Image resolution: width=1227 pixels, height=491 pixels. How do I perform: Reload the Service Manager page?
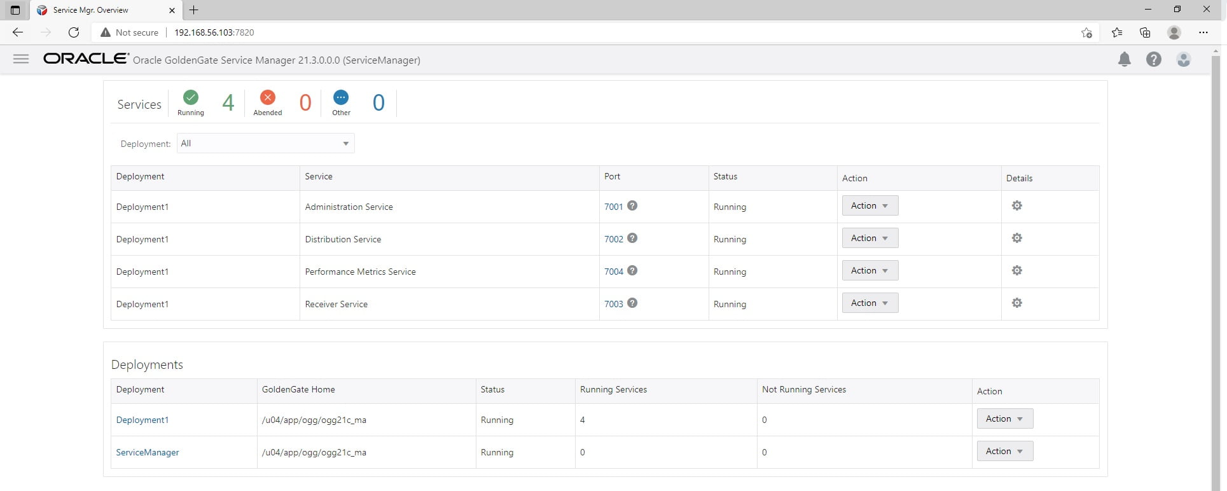point(74,32)
